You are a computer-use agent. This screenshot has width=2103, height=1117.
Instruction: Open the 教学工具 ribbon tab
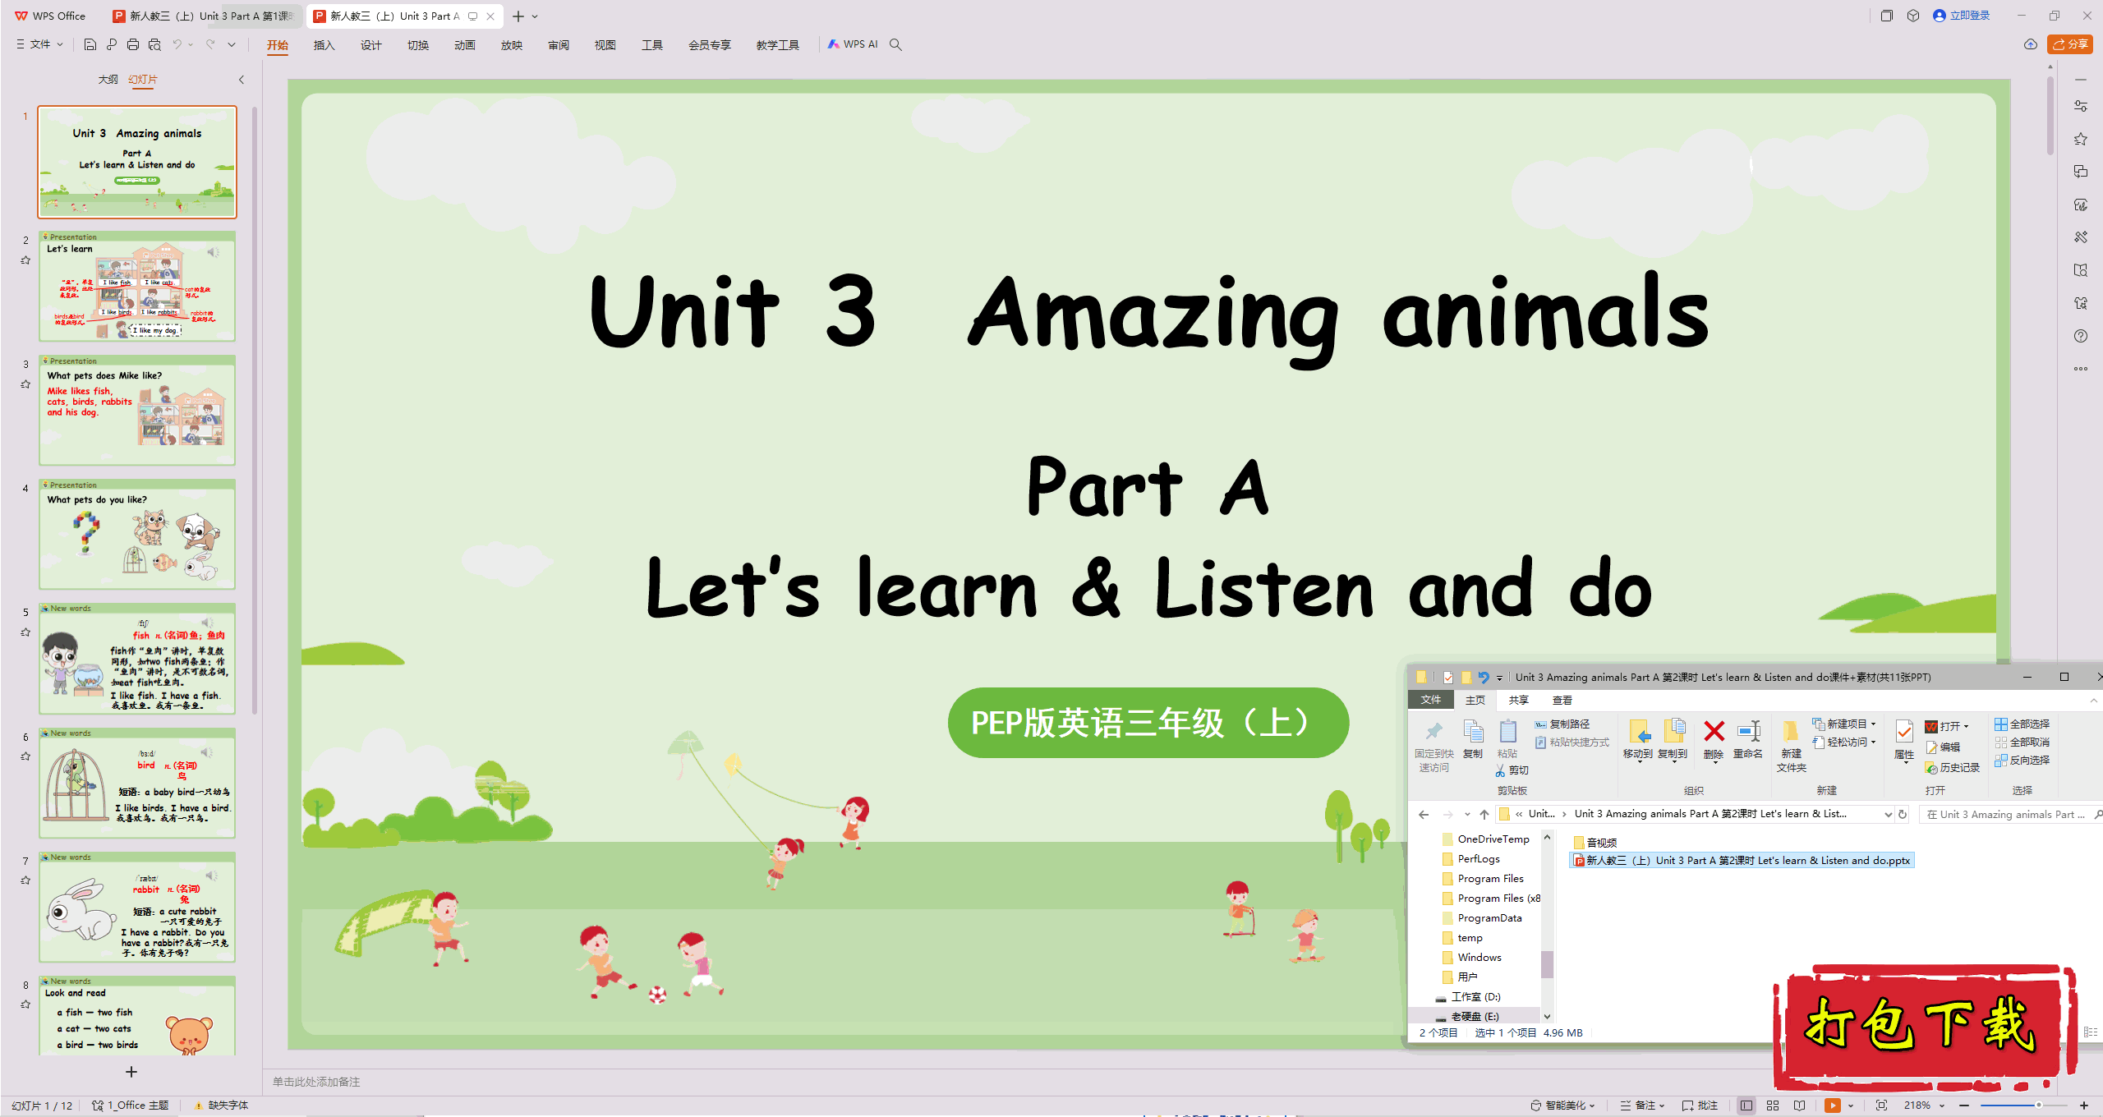[777, 45]
